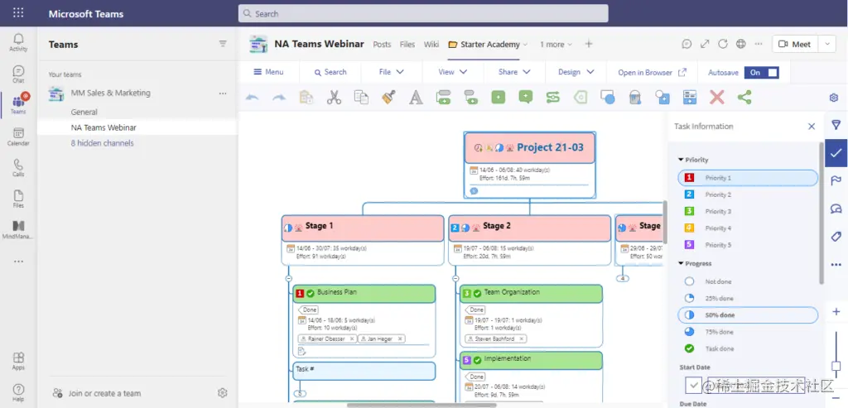Collapse the Progress section
The height and width of the screenshot is (408, 848).
pyautogui.click(x=681, y=264)
